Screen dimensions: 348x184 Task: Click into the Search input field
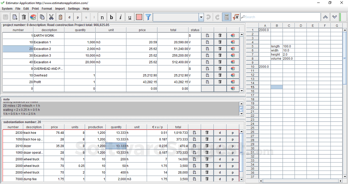[280, 17]
